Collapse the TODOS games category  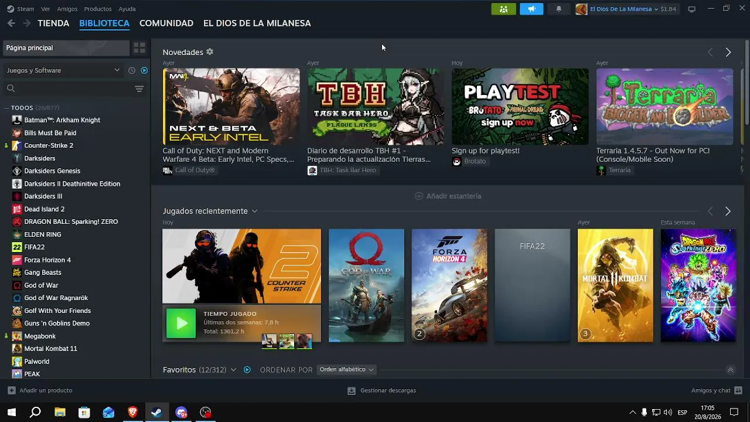click(6, 108)
